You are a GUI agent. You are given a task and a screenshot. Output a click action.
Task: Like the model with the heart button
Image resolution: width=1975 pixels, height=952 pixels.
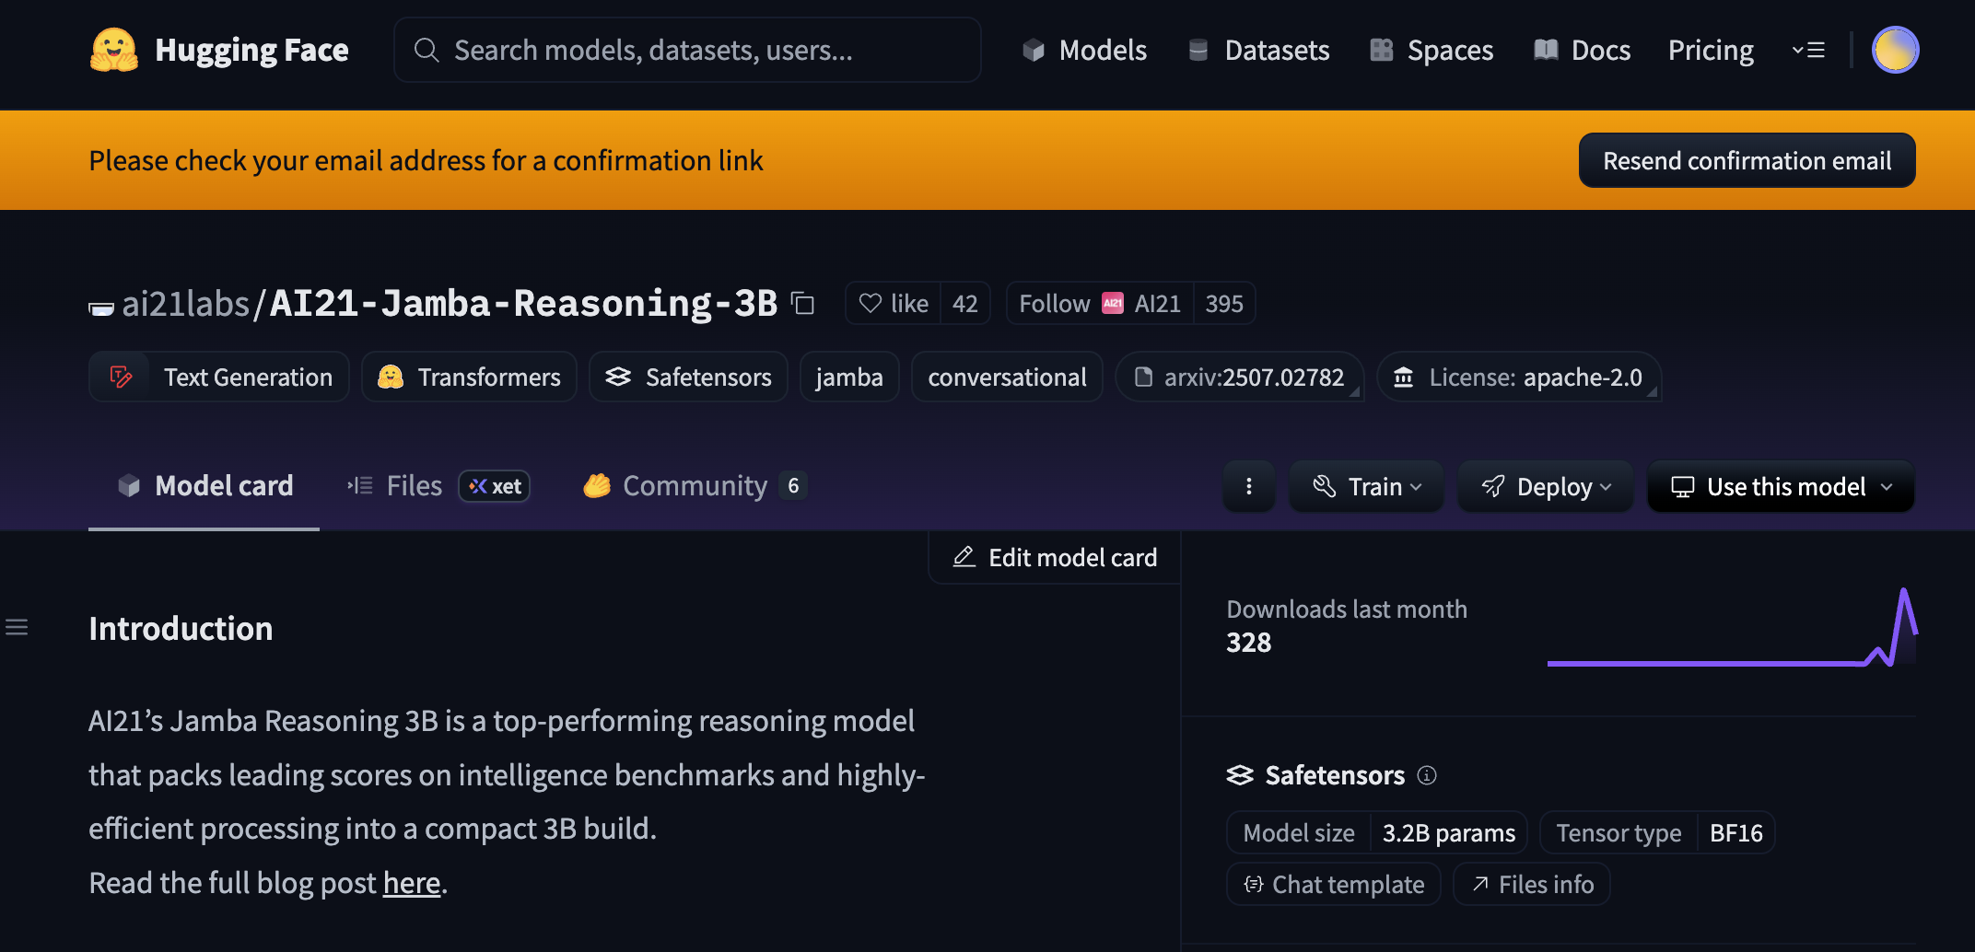(x=893, y=303)
